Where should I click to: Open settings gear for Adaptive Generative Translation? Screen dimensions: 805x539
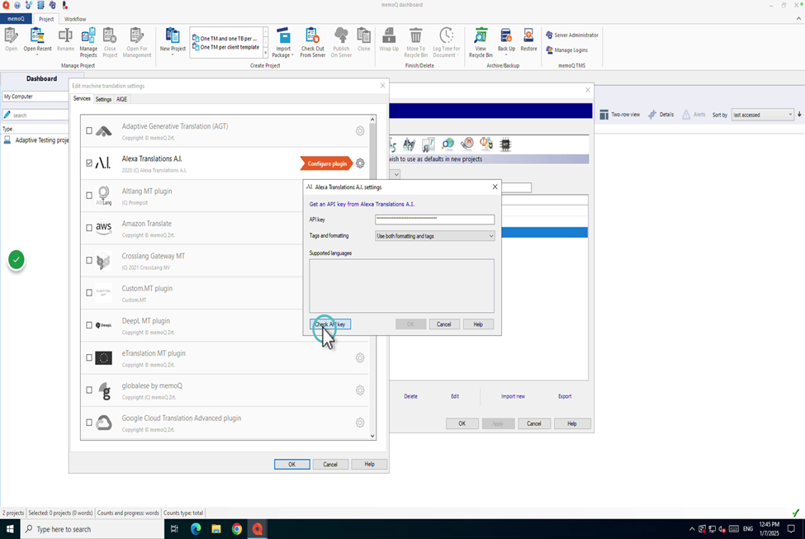click(360, 131)
